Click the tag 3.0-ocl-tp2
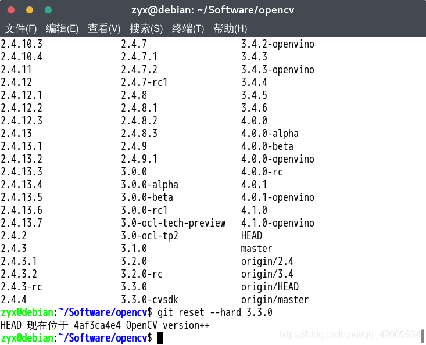The height and width of the screenshot is (345, 426). tap(149, 236)
